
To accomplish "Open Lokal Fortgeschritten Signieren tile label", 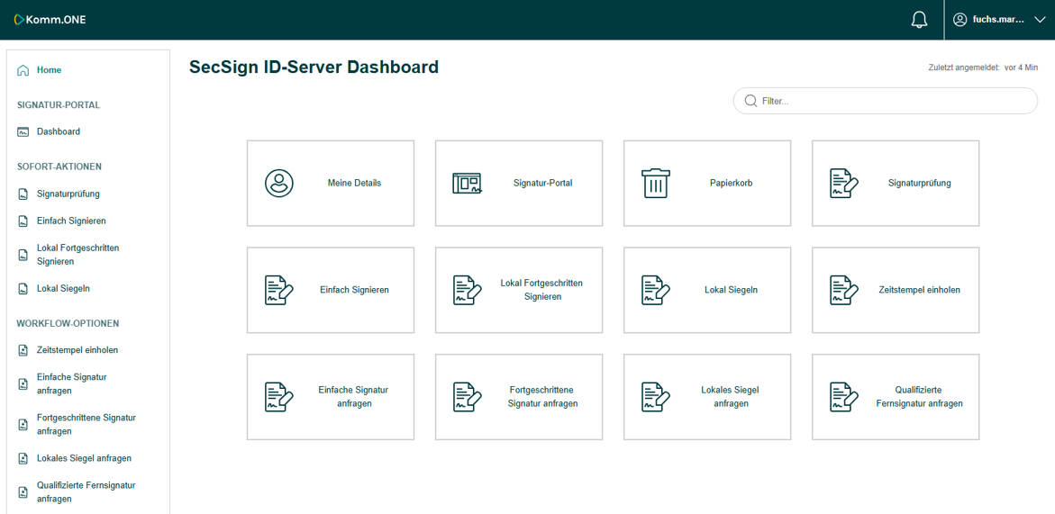I will [541, 290].
